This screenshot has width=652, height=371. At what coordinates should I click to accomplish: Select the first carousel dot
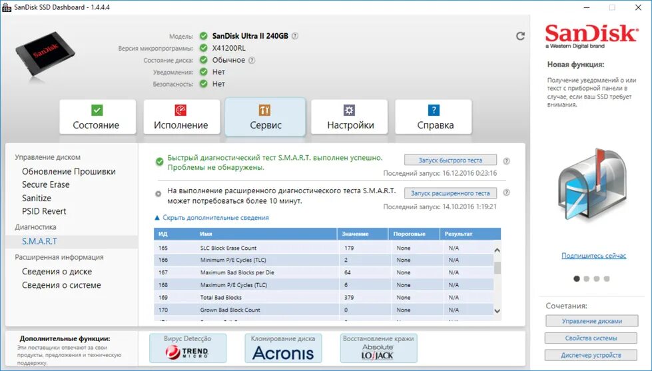(x=576, y=278)
